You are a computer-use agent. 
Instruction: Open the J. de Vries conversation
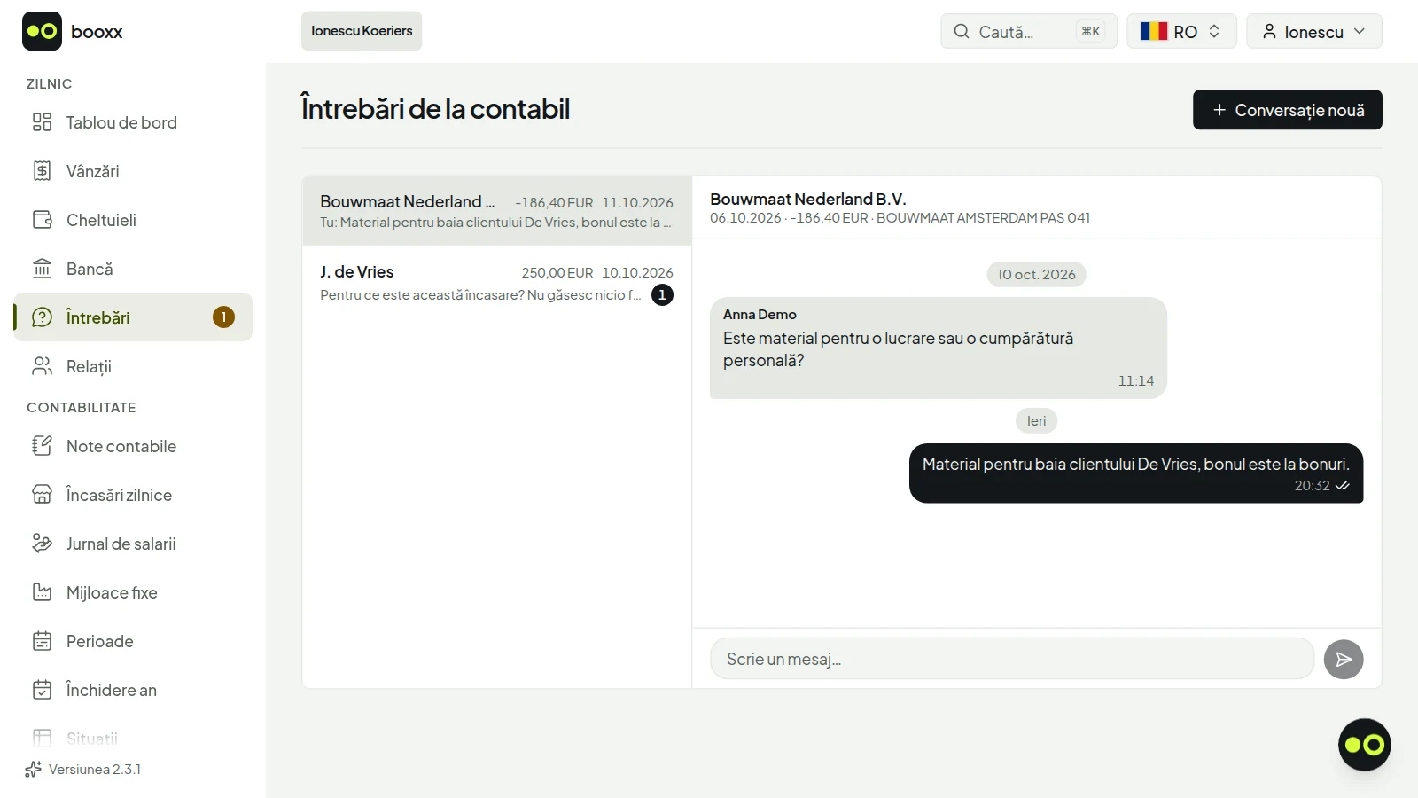496,284
